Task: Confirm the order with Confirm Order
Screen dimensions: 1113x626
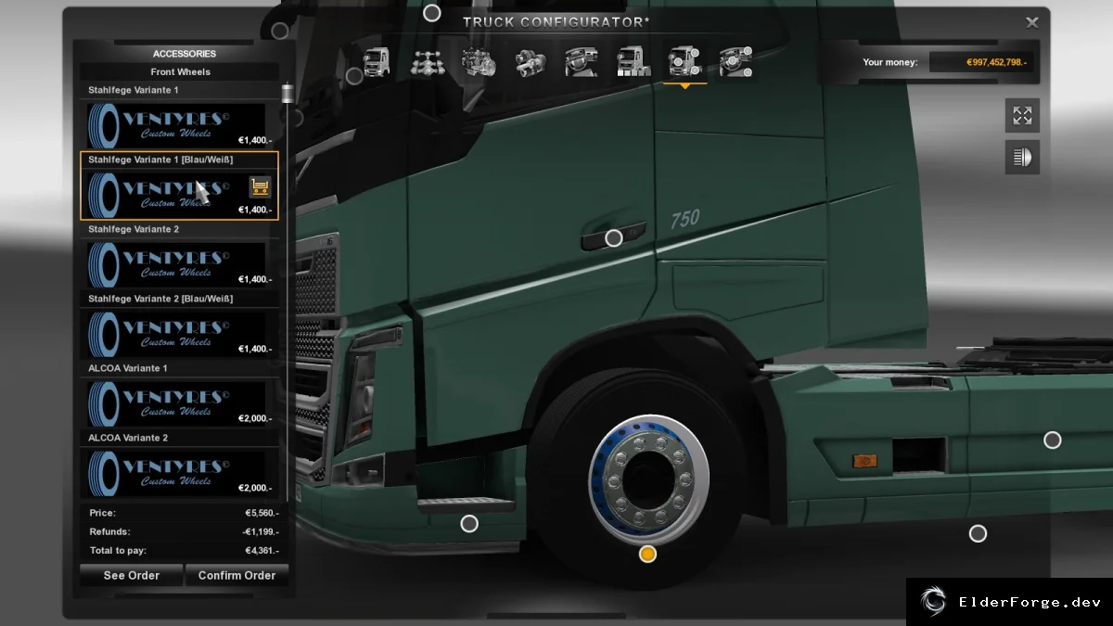Action: pyautogui.click(x=237, y=575)
